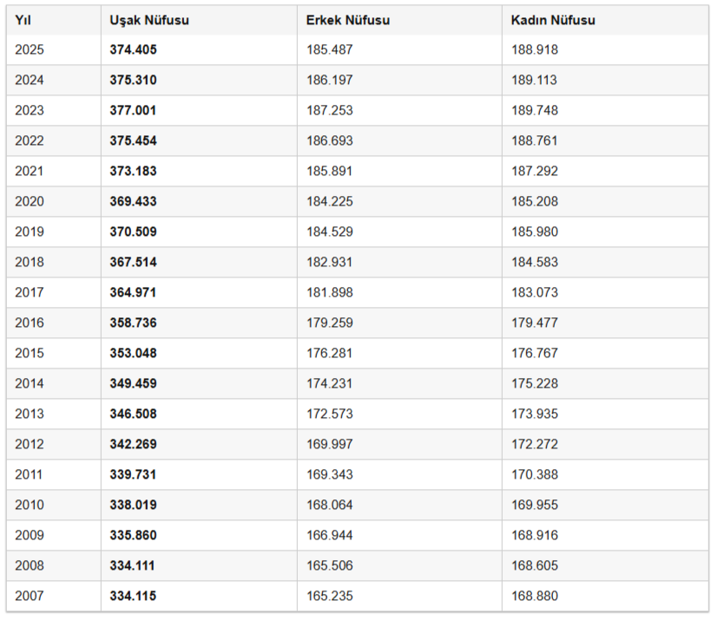This screenshot has height=620, width=717.
Task: Click the population value 353.048
Action: coord(133,353)
